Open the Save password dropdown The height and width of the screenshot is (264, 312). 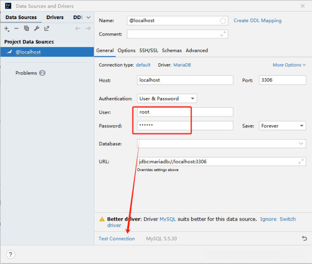(282, 126)
